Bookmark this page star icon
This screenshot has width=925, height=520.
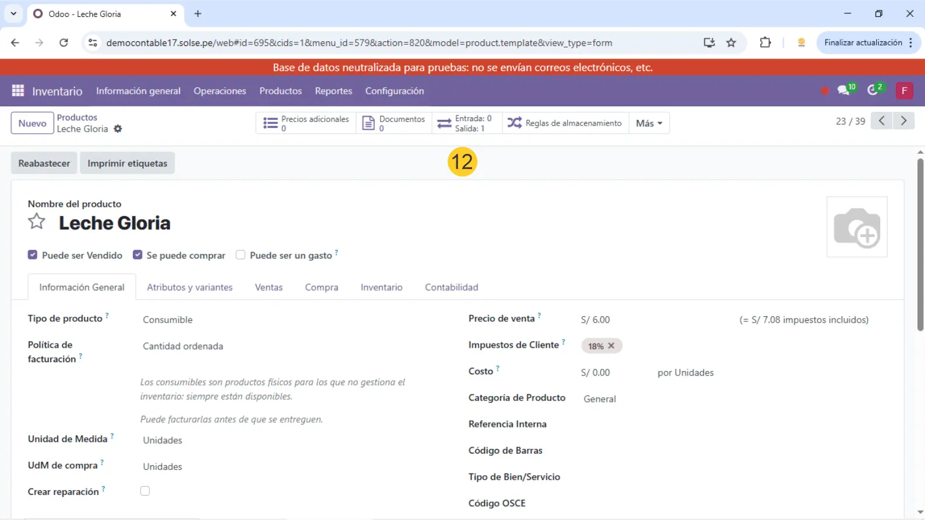[x=731, y=43]
